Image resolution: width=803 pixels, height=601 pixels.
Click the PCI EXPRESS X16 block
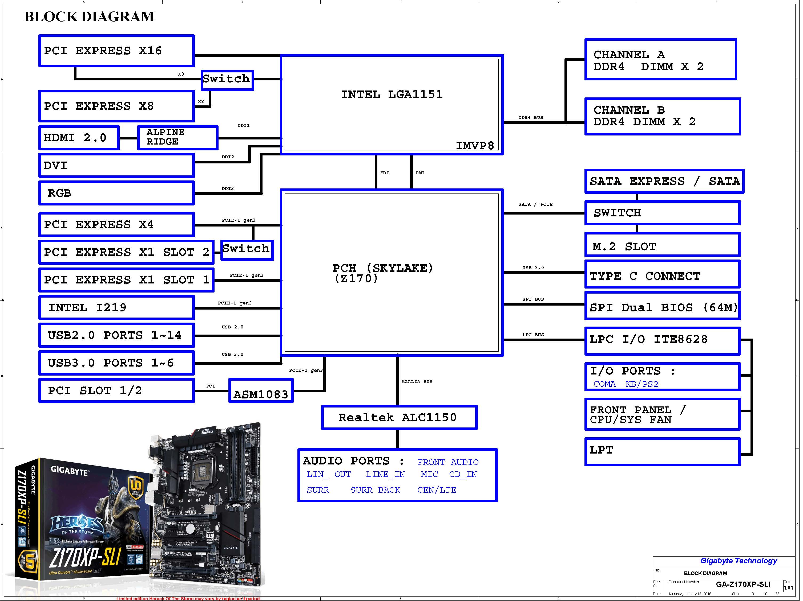[x=116, y=51]
